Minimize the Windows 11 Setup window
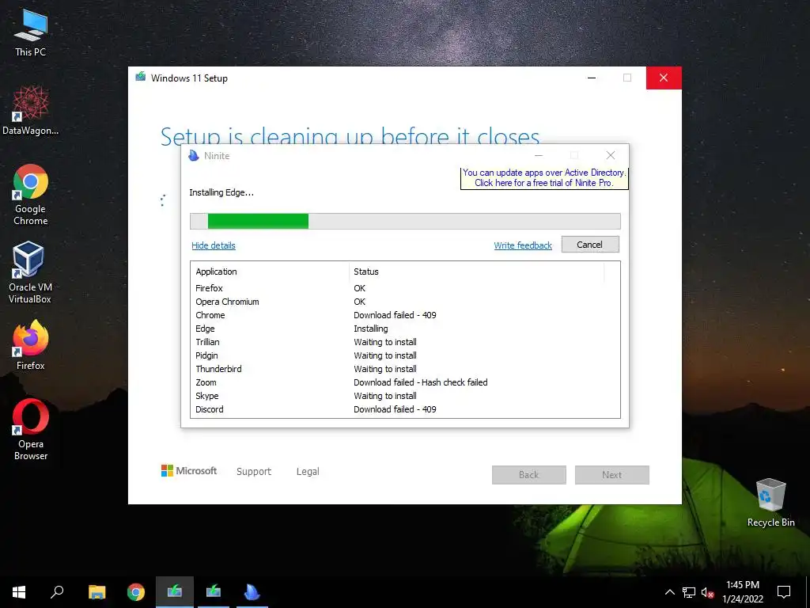The image size is (810, 608). [x=592, y=78]
